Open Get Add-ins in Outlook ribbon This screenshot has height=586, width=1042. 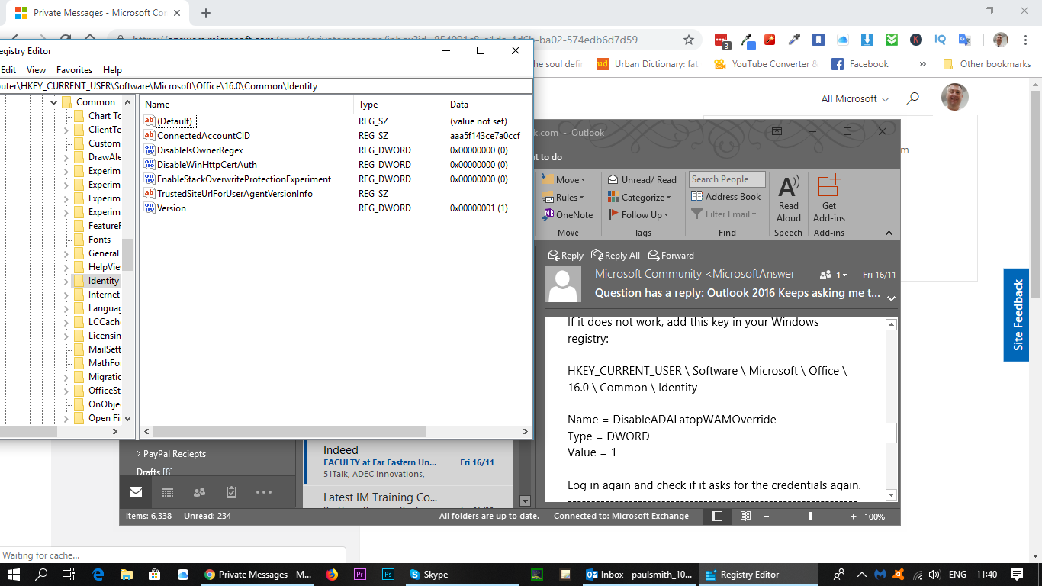(x=829, y=198)
